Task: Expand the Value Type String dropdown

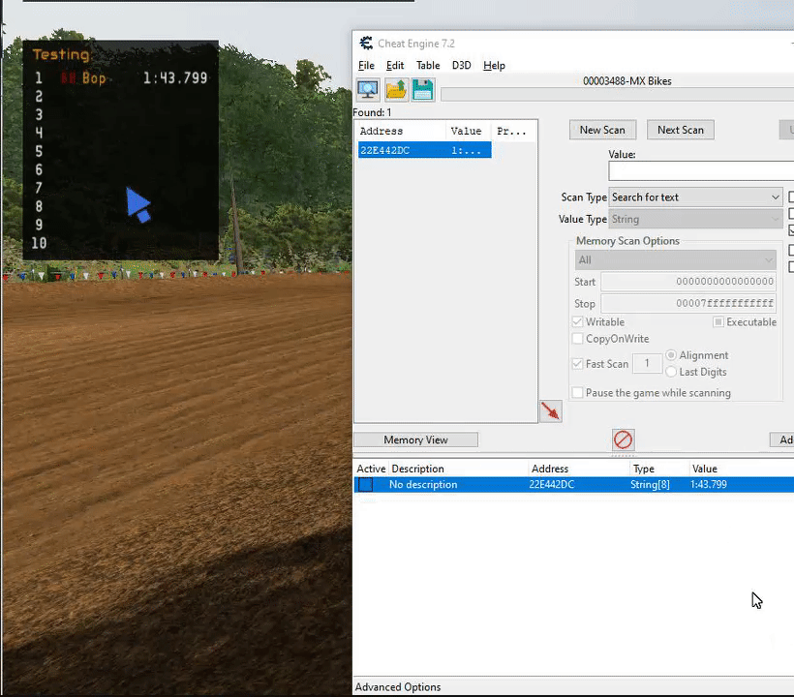Action: (x=696, y=219)
